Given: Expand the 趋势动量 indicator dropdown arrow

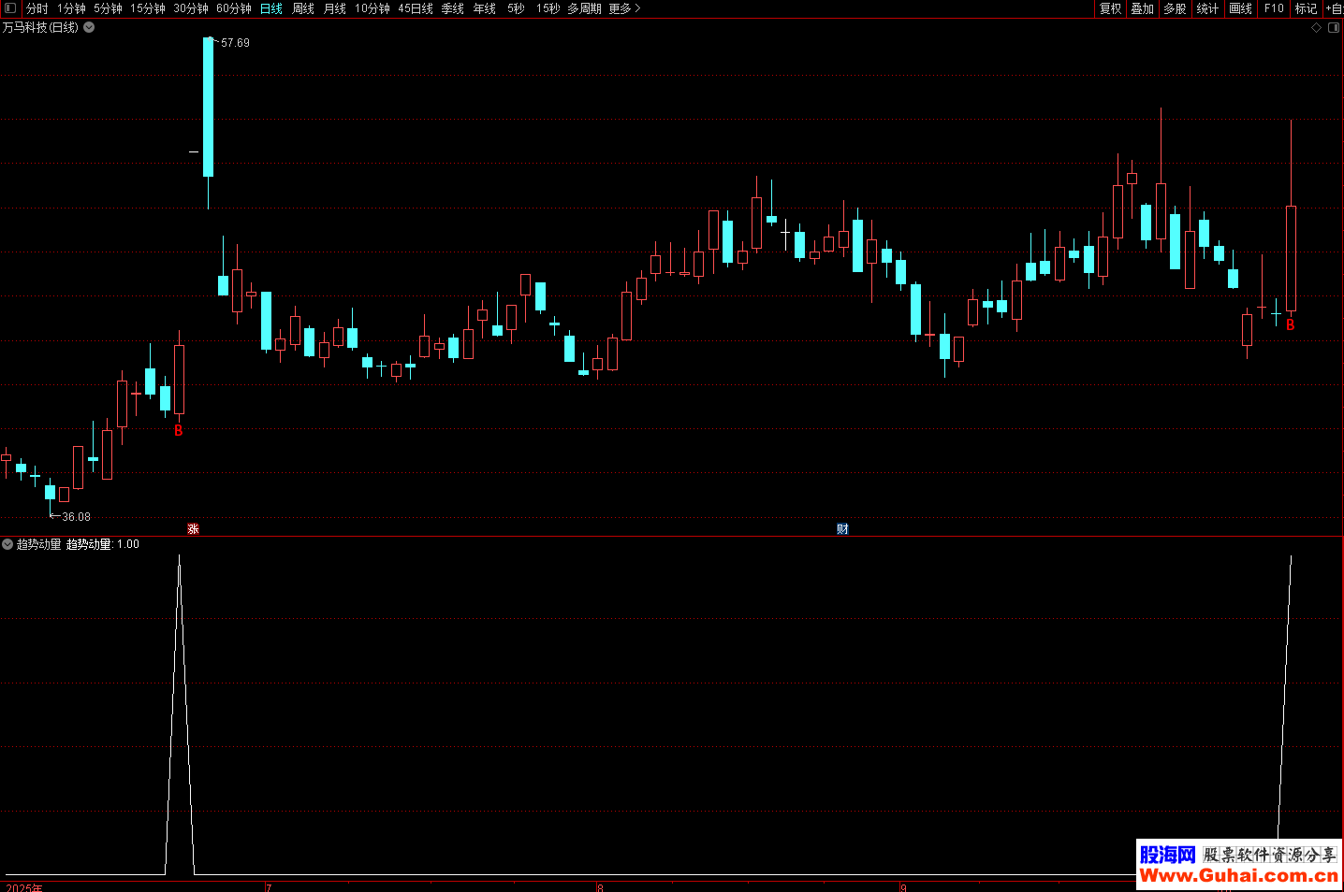Looking at the screenshot, I should coord(7,544).
